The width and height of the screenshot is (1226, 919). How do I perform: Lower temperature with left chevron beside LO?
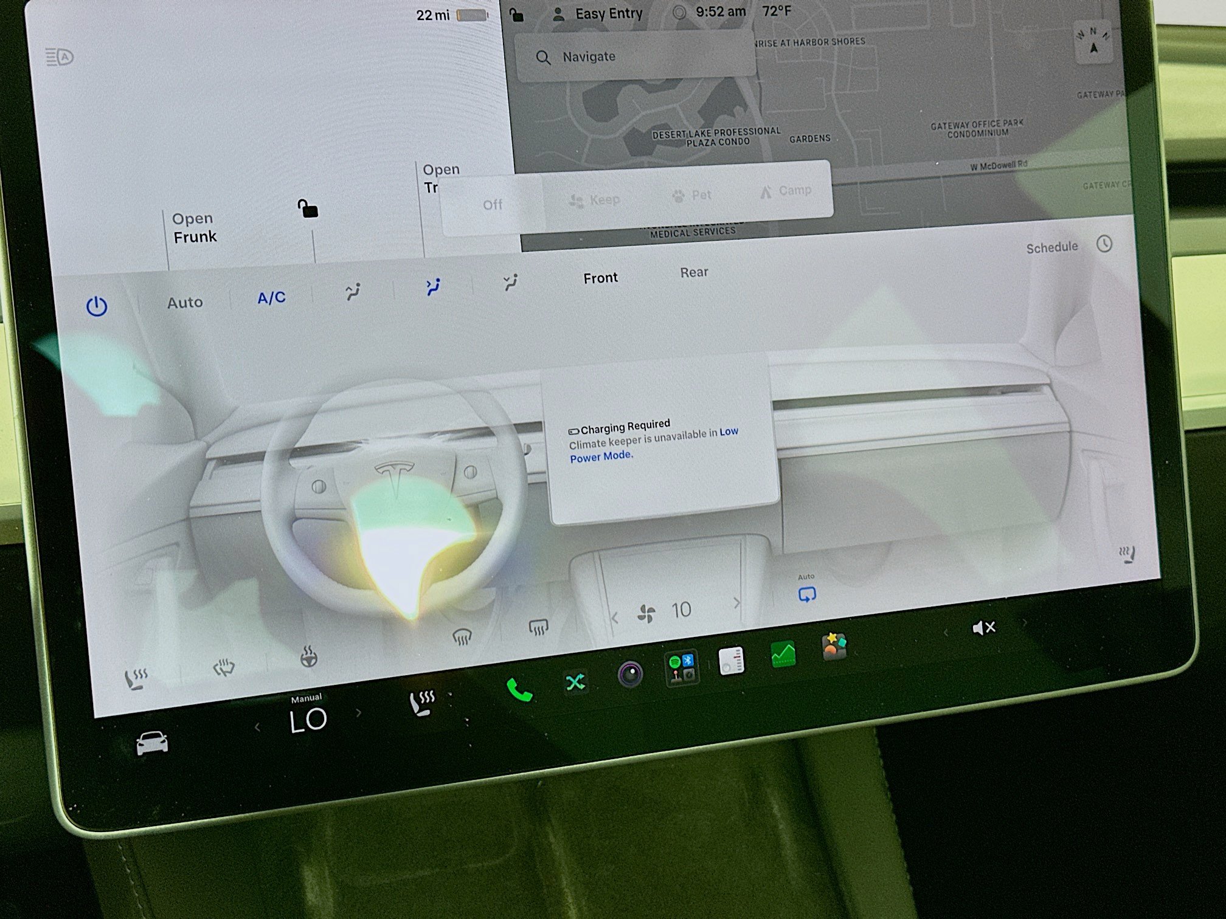pos(257,726)
